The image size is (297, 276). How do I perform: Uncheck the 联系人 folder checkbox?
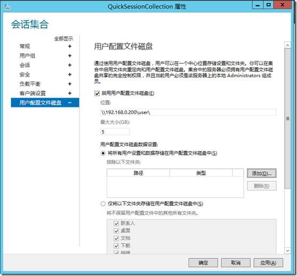(116, 223)
